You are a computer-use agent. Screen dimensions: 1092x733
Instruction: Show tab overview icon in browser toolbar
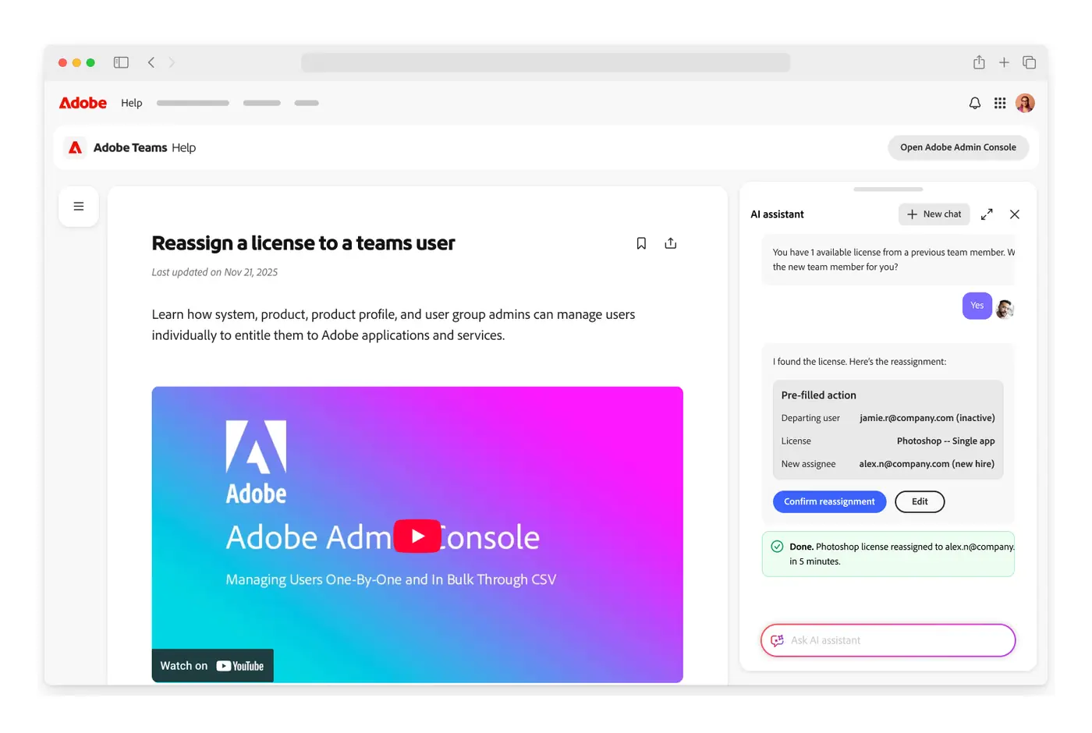tap(1030, 62)
